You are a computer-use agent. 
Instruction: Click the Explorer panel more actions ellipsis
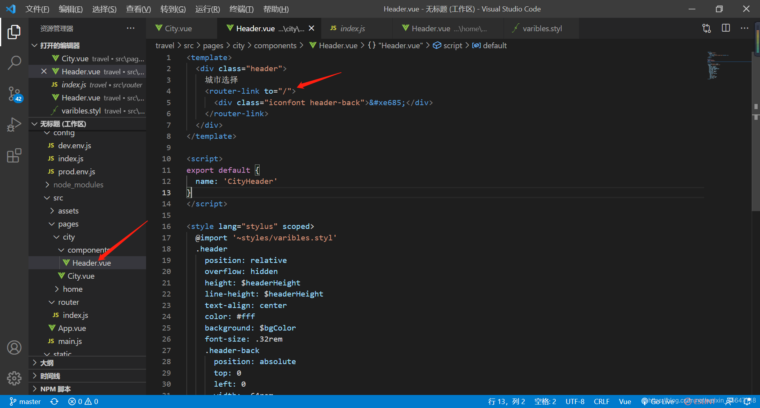pyautogui.click(x=131, y=28)
